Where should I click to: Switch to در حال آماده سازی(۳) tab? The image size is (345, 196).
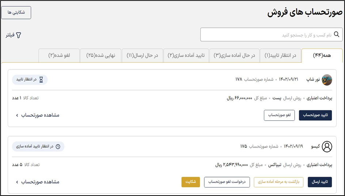tap(234, 55)
